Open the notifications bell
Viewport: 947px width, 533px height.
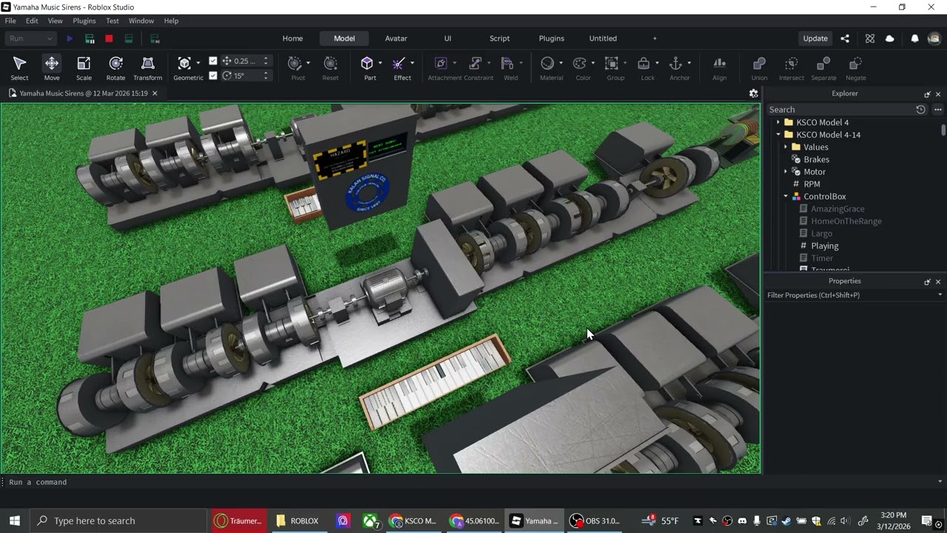point(914,38)
